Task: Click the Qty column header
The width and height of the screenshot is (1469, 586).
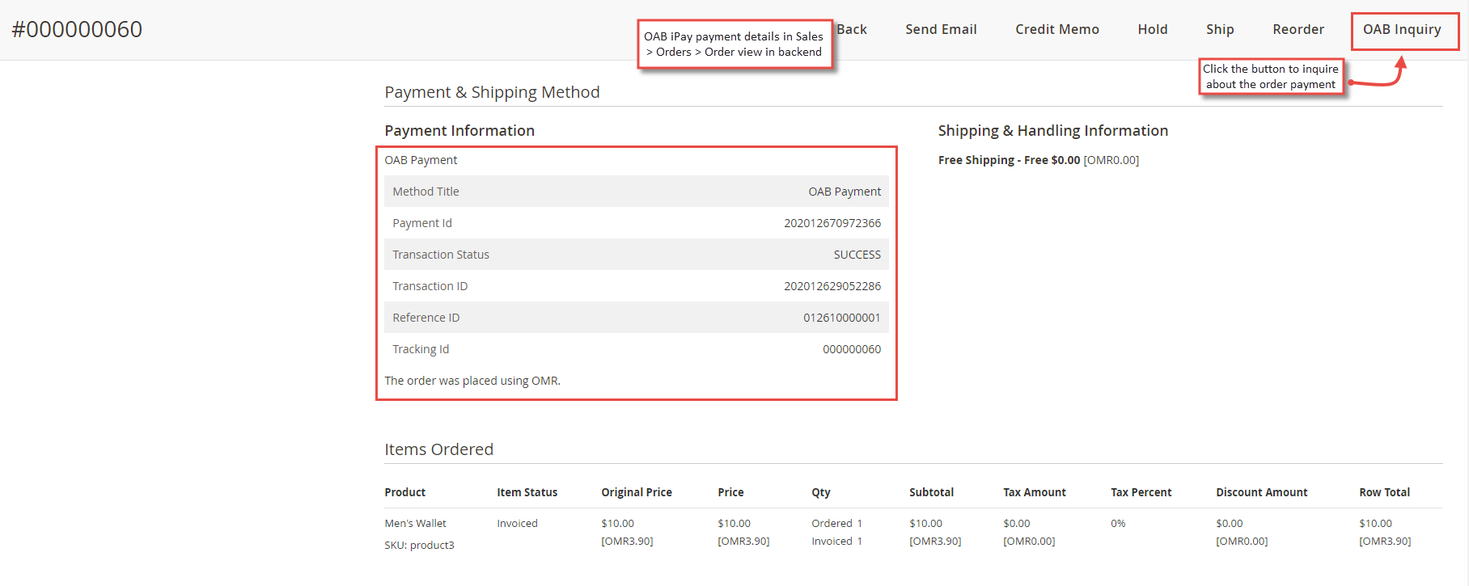Action: coord(821,492)
